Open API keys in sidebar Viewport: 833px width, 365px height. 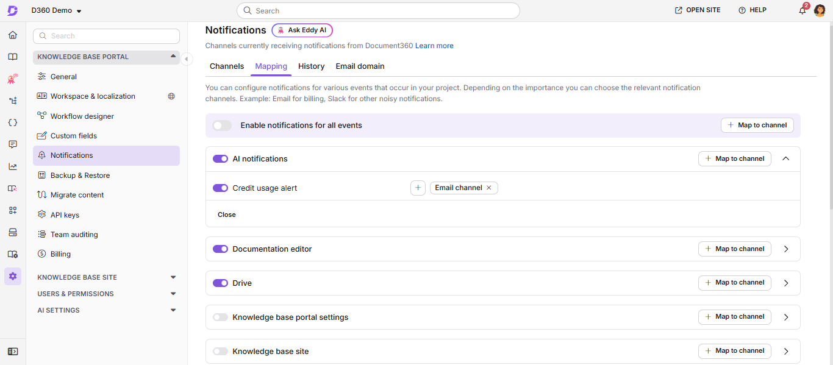[106, 215]
